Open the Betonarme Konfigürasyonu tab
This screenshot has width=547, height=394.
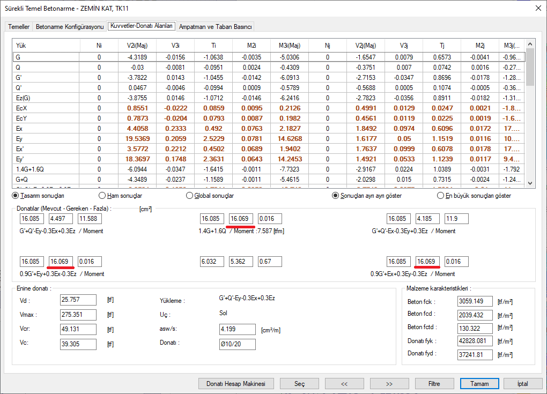pos(70,26)
